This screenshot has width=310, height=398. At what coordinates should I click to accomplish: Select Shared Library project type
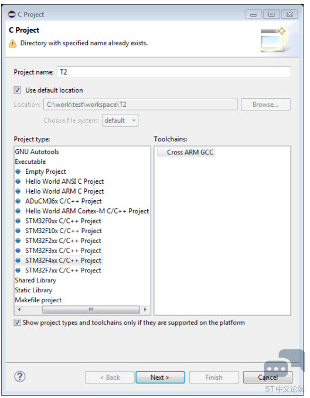tap(36, 281)
